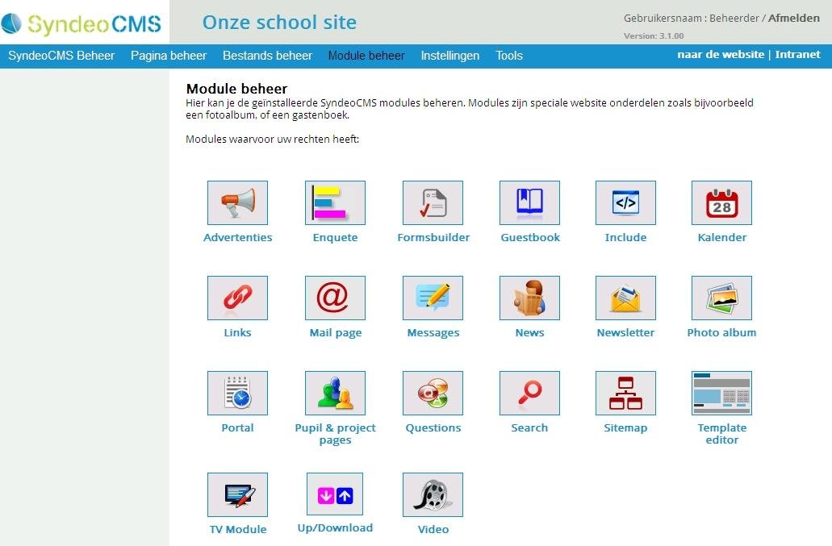The width and height of the screenshot is (832, 546).
Task: Open the Kalender calendar icon
Action: 721,203
